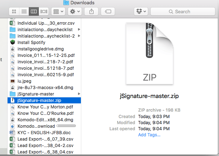The image size is (219, 156).
Task: Select initialactionp...daychecklist folder
Action: click(x=44, y=29)
